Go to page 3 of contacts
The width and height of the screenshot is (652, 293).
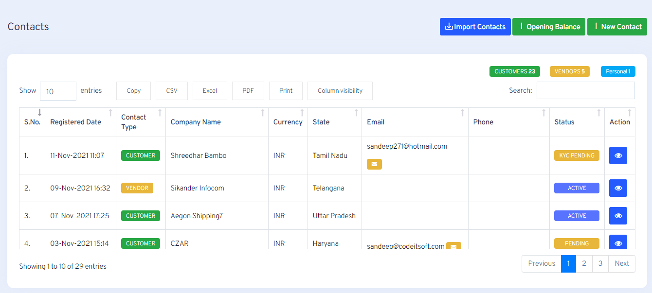point(600,263)
